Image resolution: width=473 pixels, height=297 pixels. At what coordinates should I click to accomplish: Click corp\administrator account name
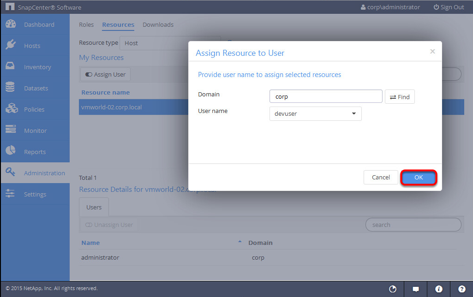click(393, 7)
